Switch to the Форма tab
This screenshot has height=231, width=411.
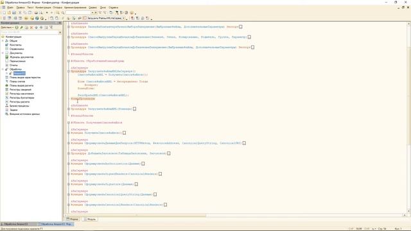73,219
